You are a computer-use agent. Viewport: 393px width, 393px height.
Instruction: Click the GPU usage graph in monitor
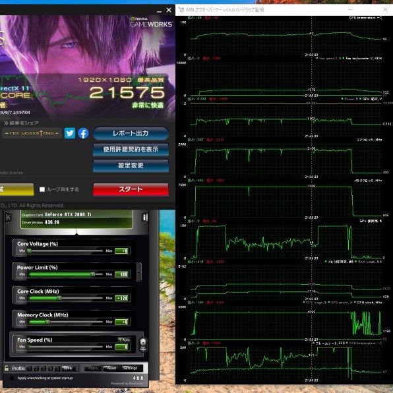click(286, 241)
